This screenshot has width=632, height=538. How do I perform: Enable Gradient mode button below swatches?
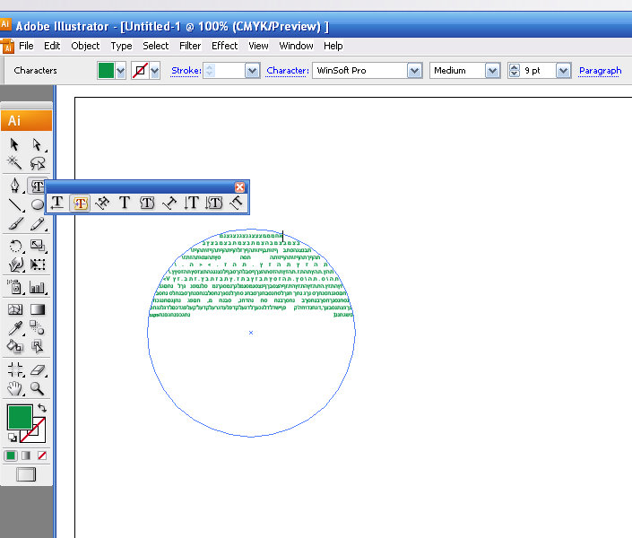(x=26, y=456)
